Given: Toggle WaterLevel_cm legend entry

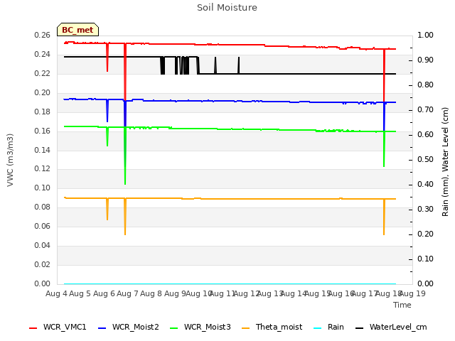Looking at the screenshot, I should (391, 327).
